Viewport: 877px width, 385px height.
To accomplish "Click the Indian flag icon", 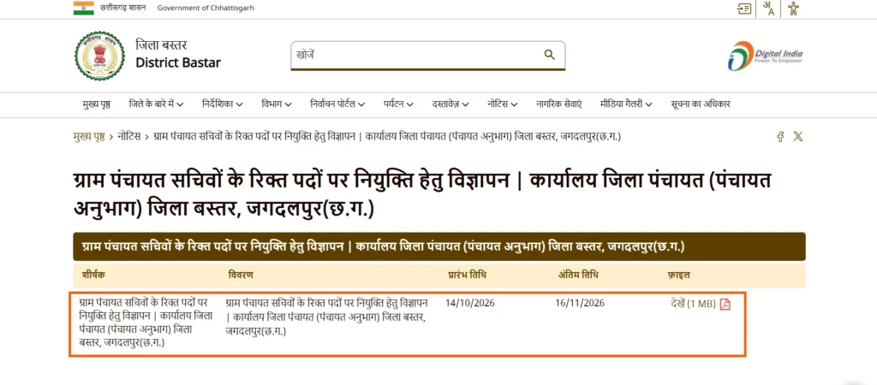I will 83,8.
